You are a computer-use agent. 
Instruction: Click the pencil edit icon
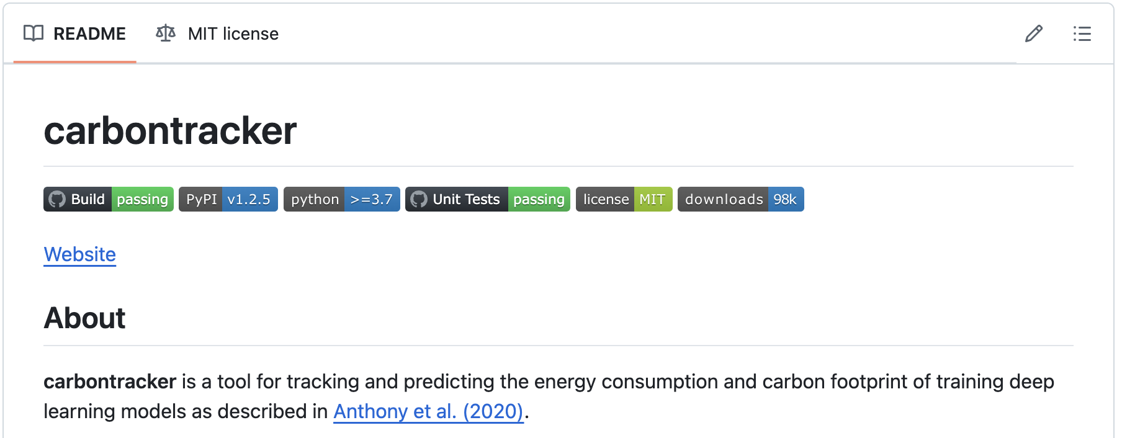coord(1034,34)
